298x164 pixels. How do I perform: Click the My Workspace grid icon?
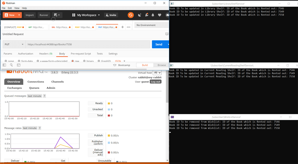74,15
